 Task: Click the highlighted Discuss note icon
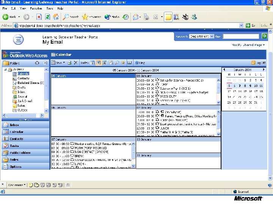[168, 17]
